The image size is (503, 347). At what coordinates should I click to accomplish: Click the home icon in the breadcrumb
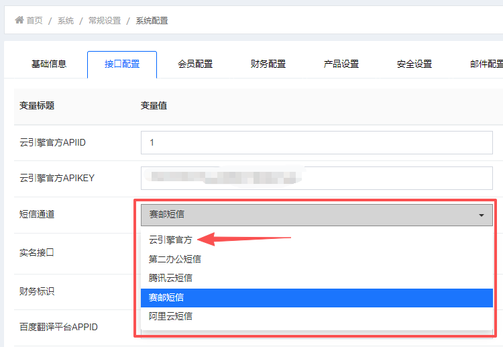click(19, 20)
